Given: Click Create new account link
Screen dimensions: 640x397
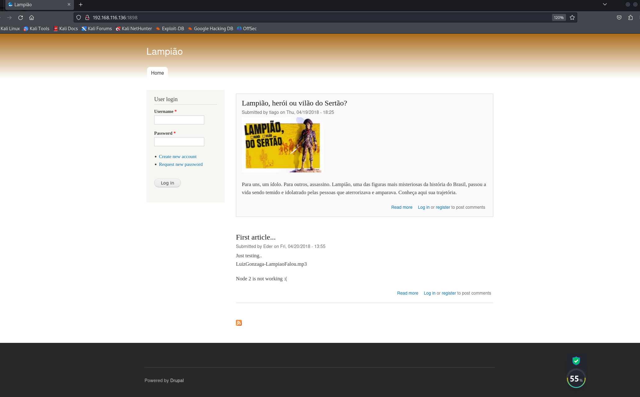Looking at the screenshot, I should [177, 156].
